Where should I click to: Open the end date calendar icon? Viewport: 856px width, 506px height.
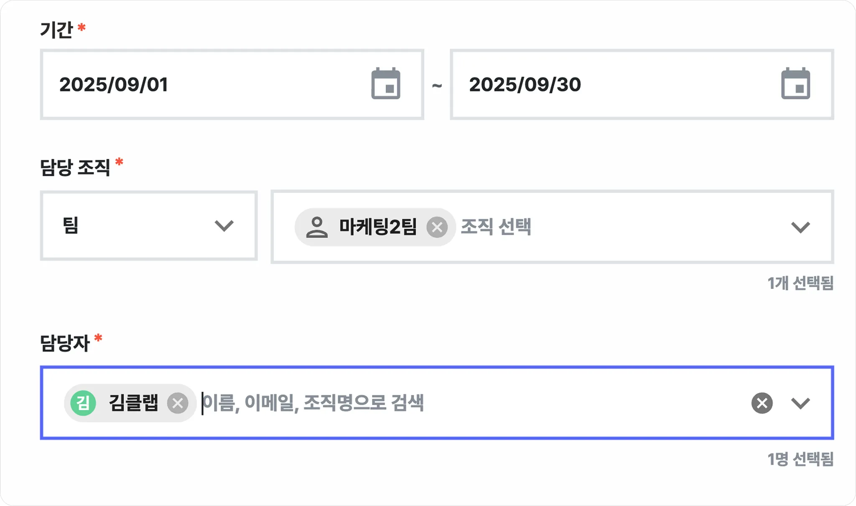click(795, 83)
